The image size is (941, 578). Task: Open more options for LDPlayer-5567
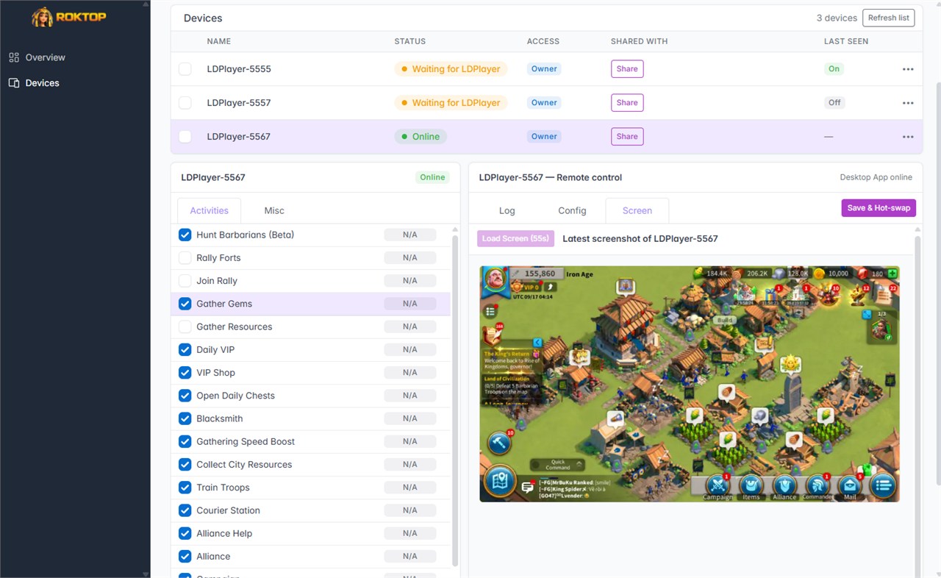[x=908, y=137]
